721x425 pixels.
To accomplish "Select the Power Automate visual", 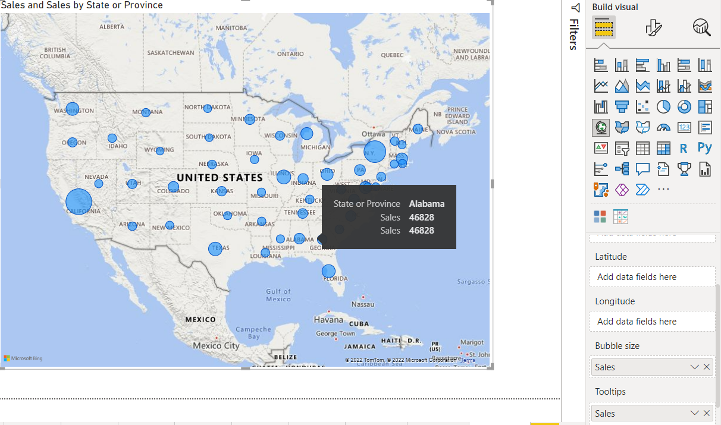I will (642, 190).
